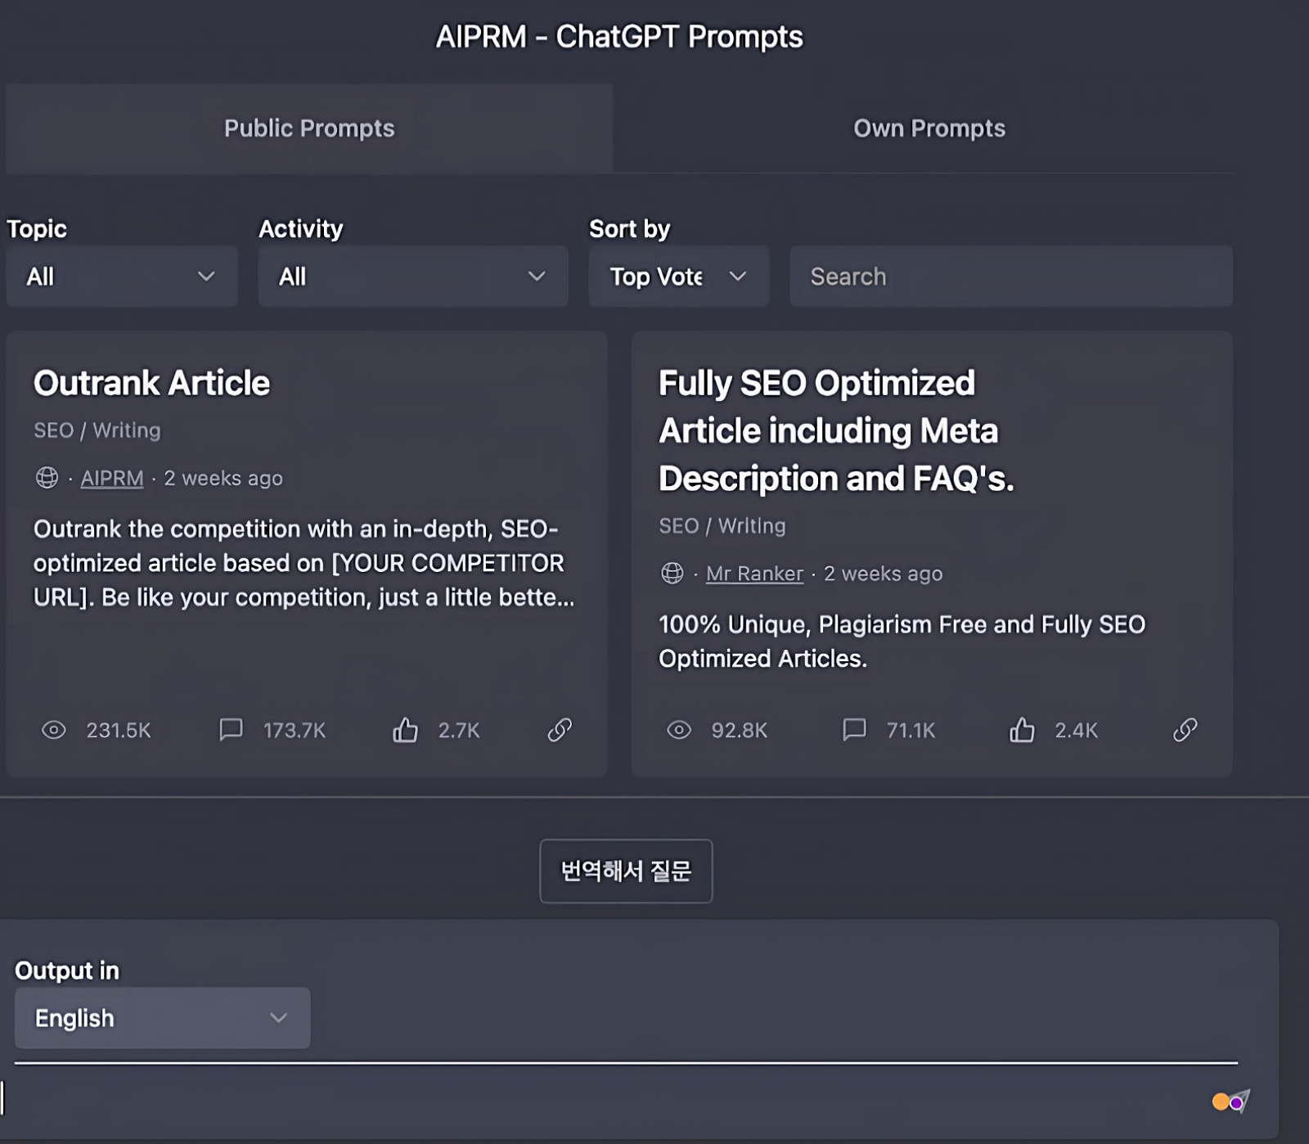Open the AIPRM author link
Screen dimensions: 1309x1144
[x=112, y=478]
